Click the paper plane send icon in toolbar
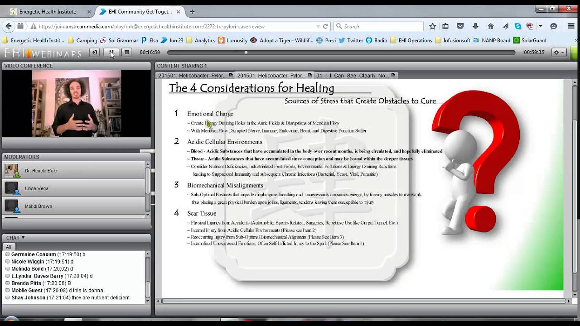 pos(506,26)
